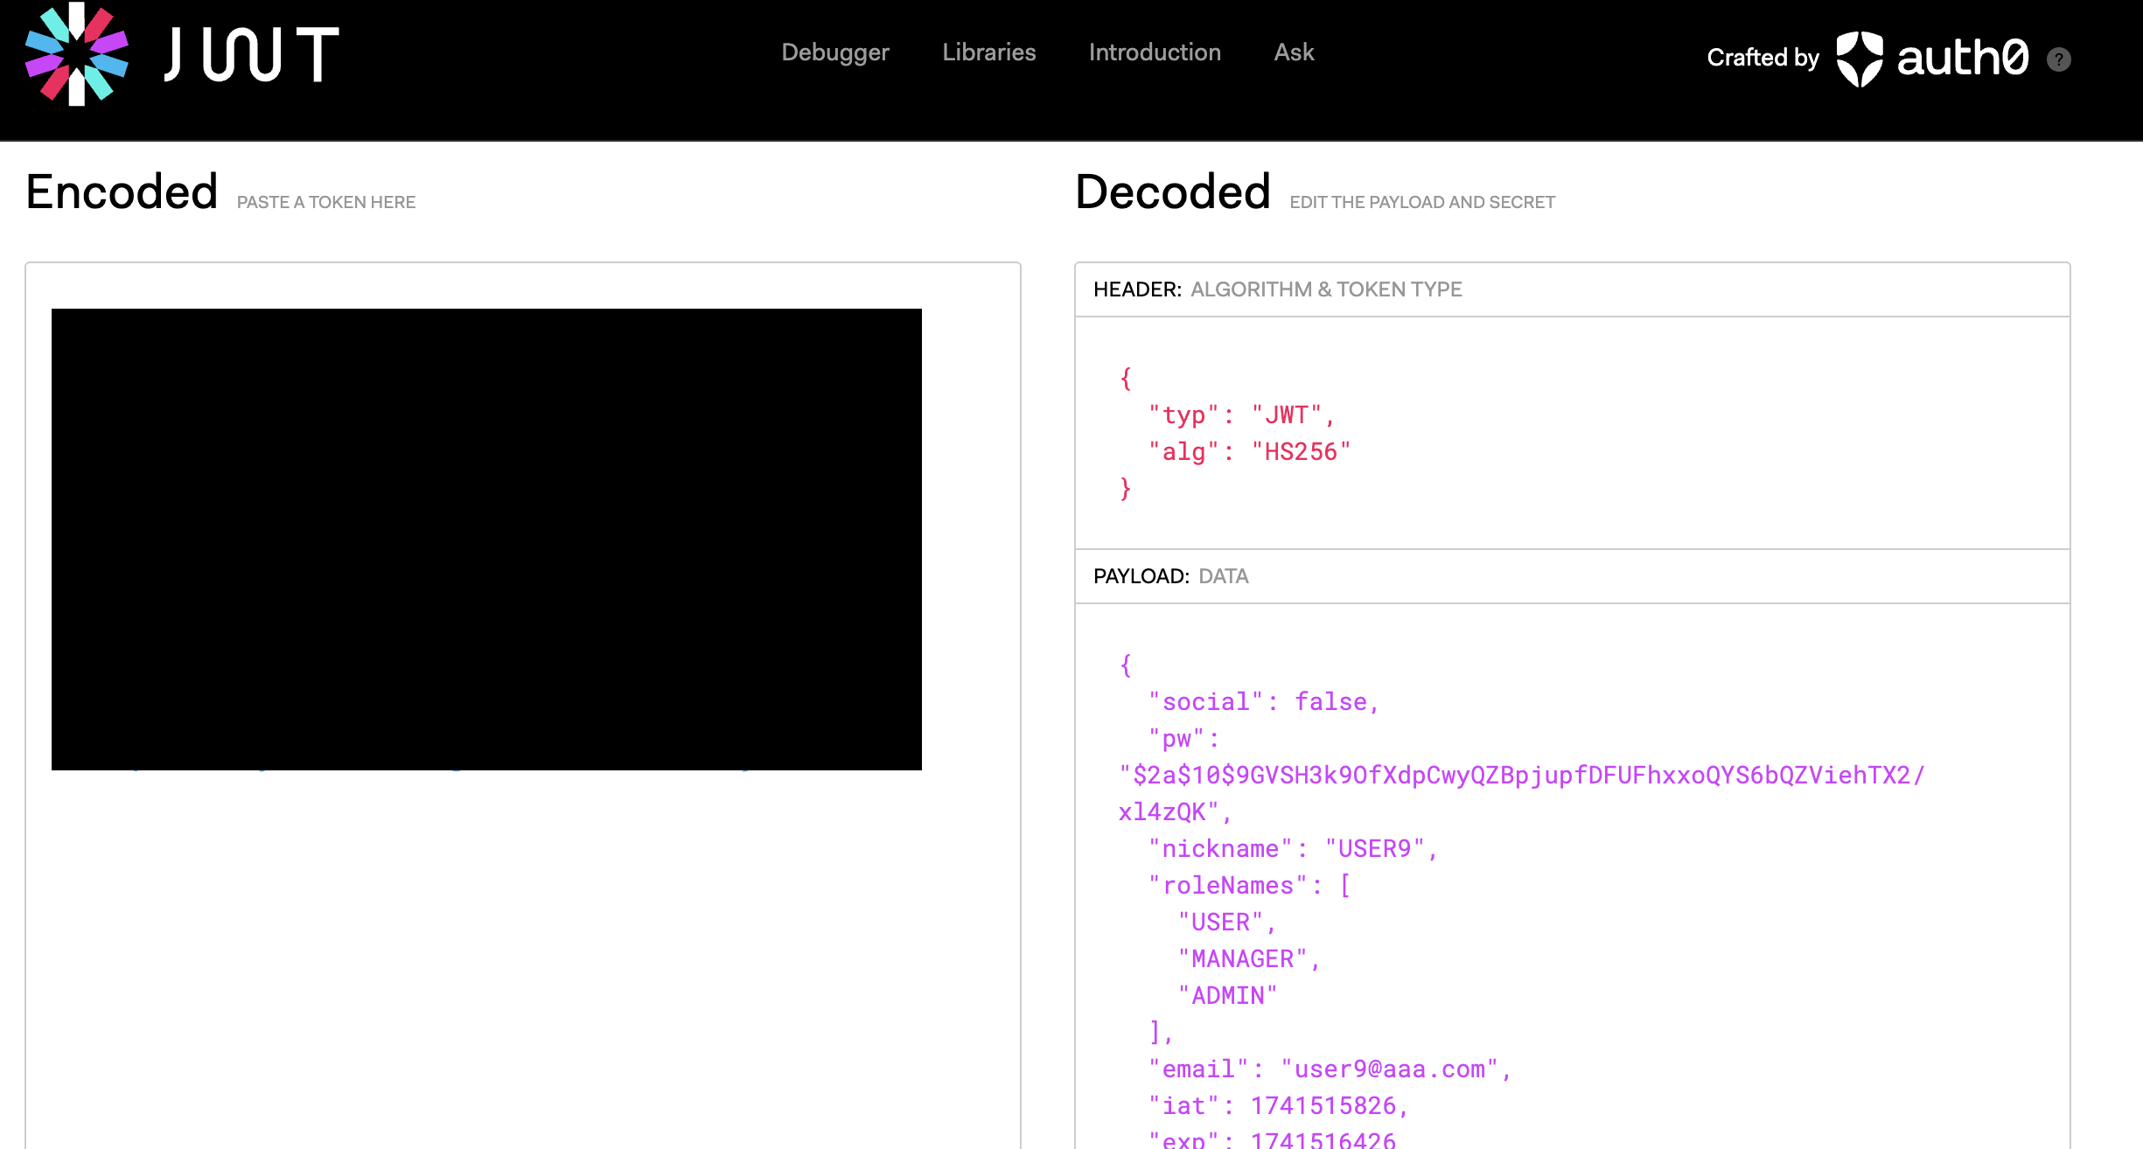2143x1149 pixels.
Task: Click the HS256 alg value in header
Action: pos(1301,452)
